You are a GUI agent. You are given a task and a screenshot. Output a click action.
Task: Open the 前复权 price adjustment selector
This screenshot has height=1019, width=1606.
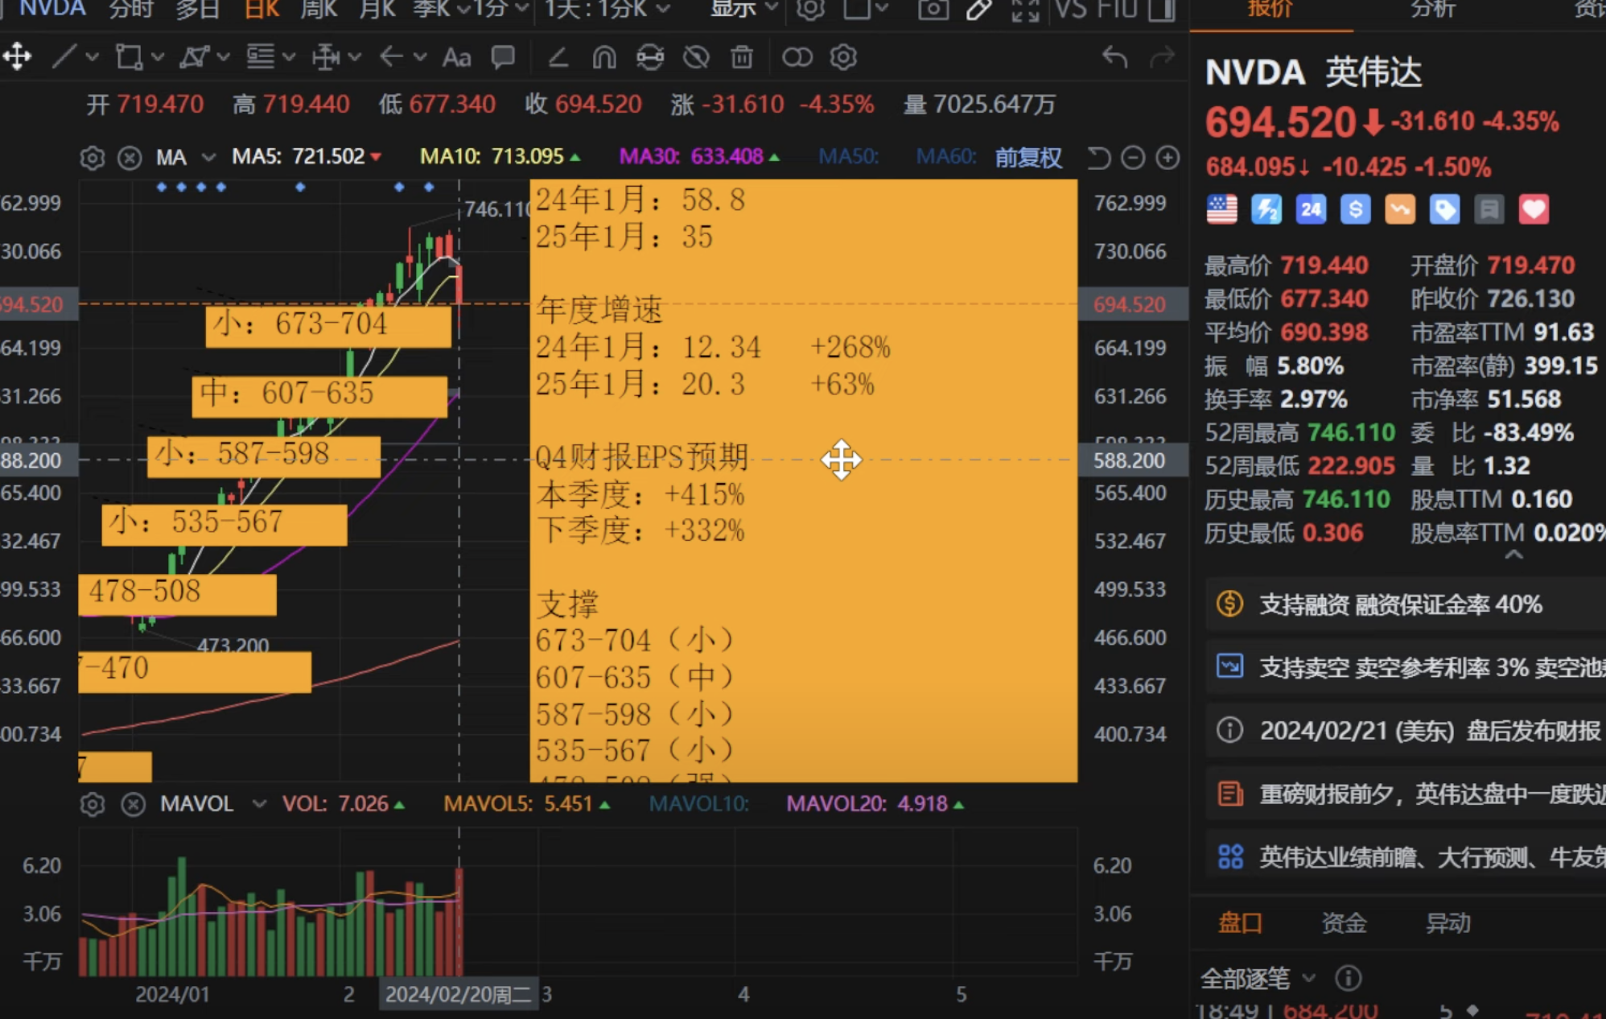tap(1028, 157)
